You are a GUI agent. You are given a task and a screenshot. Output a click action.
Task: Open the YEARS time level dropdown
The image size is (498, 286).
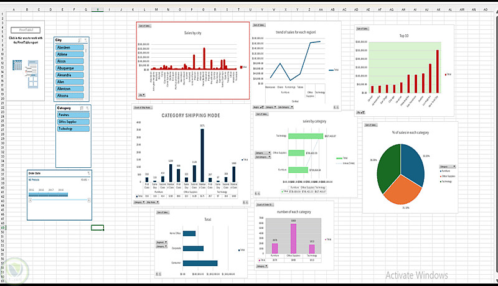(x=85, y=180)
